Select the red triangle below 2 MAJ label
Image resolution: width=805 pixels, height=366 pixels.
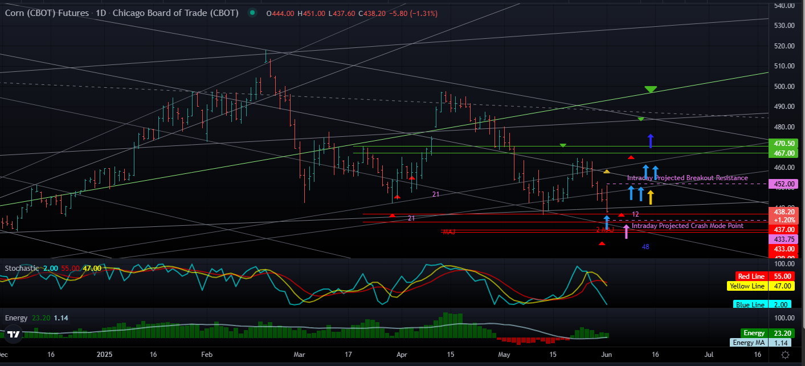[602, 243]
